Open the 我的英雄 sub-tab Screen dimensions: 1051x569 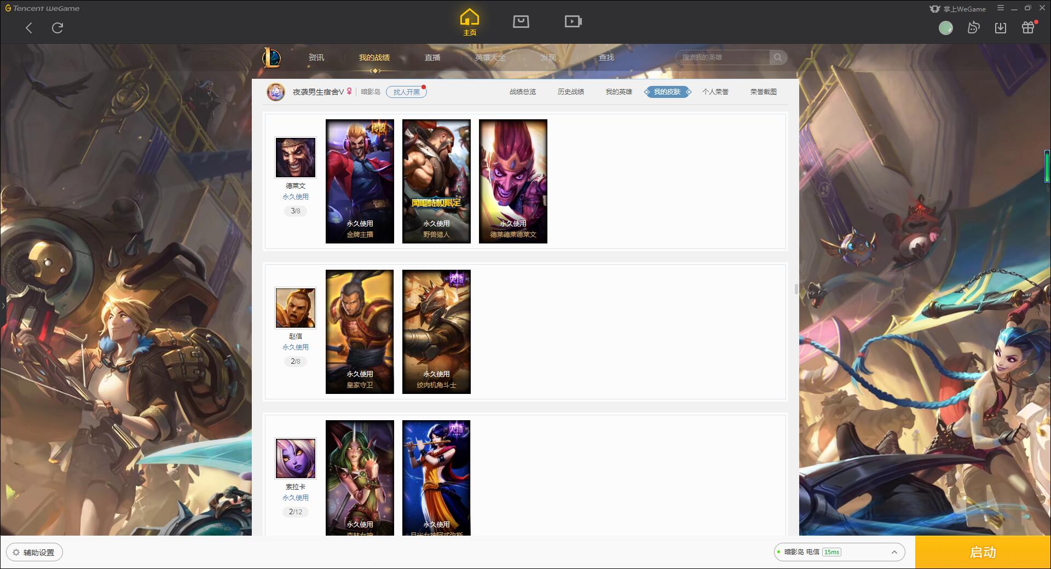(x=619, y=92)
